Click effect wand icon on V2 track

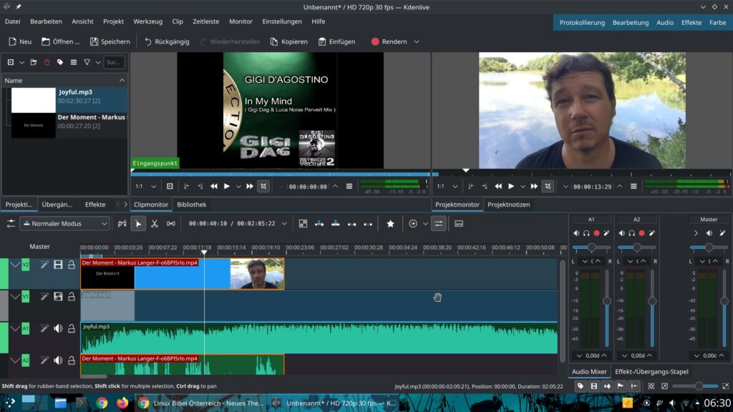44,265
